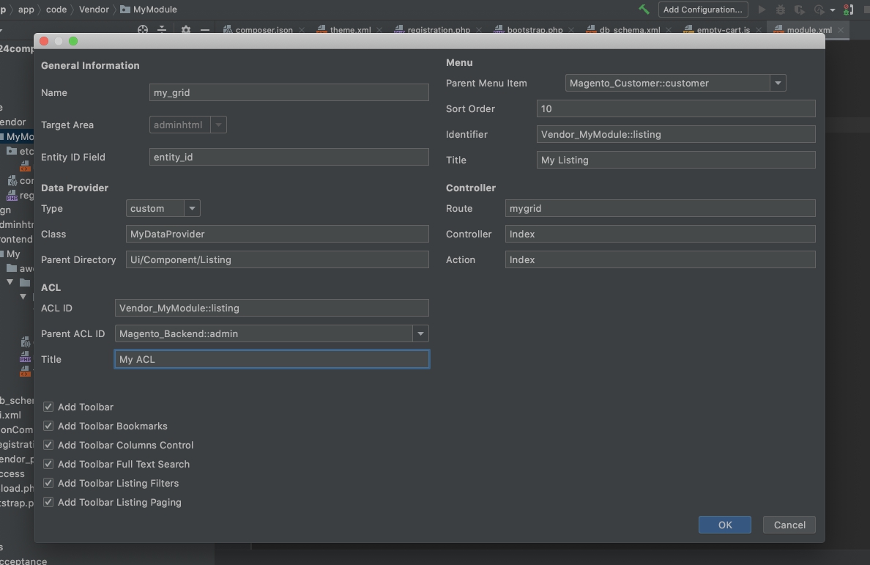Switch to the composer.json tab
The image size is (870, 565).
264,30
